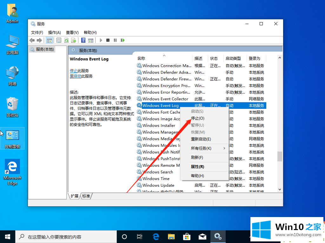The width and height of the screenshot is (325, 243).
Task: Open 属性(R) in the context menu
Action: [197, 166]
